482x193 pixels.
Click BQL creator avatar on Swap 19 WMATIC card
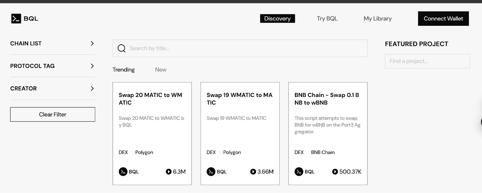pyautogui.click(x=211, y=172)
